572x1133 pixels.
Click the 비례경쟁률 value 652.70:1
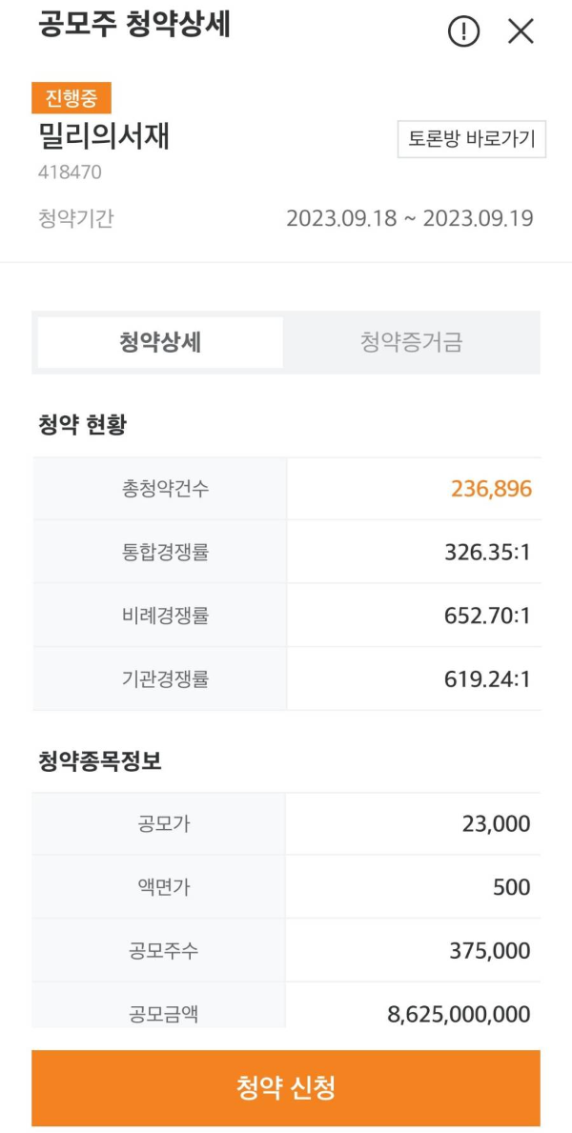(488, 615)
